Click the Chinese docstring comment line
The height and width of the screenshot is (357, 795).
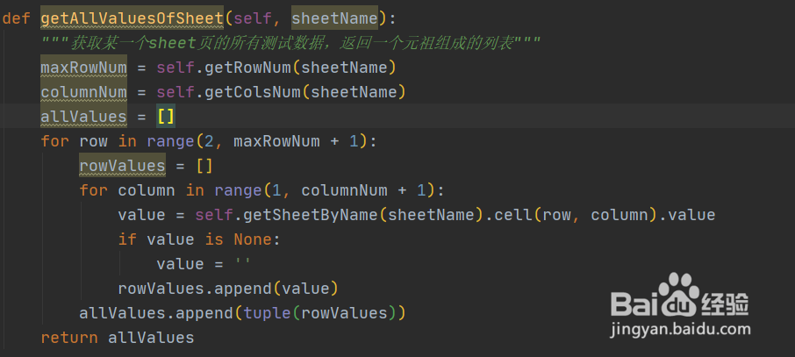click(291, 44)
